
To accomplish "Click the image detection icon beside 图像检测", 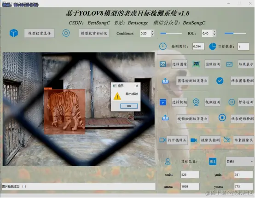I will click(x=196, y=64).
